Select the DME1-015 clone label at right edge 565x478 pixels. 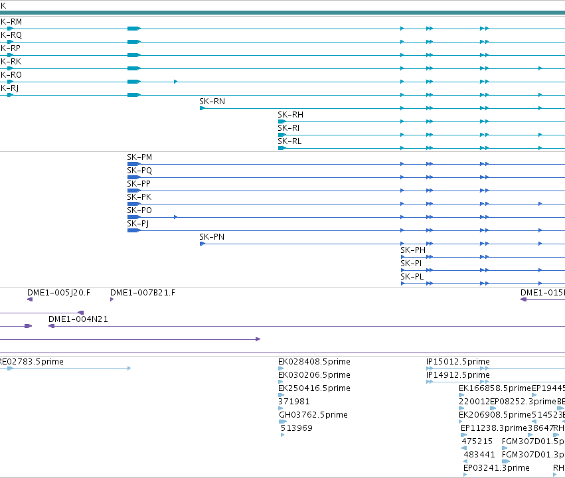point(542,293)
